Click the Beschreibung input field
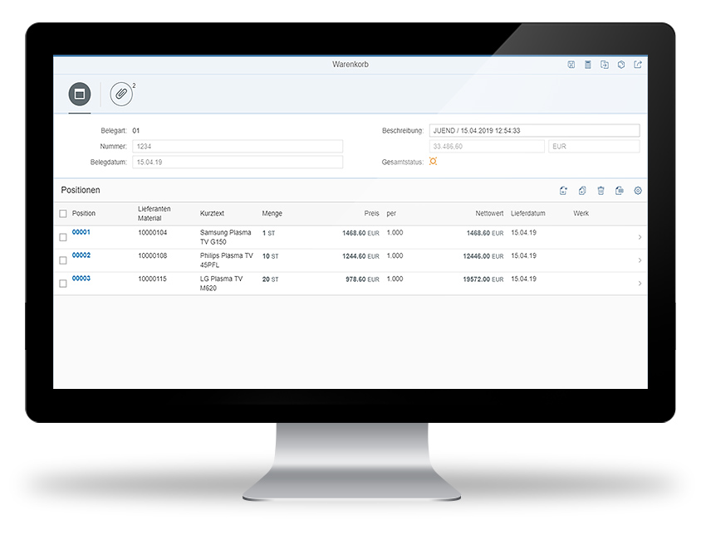This screenshot has height=539, width=706. 534,130
